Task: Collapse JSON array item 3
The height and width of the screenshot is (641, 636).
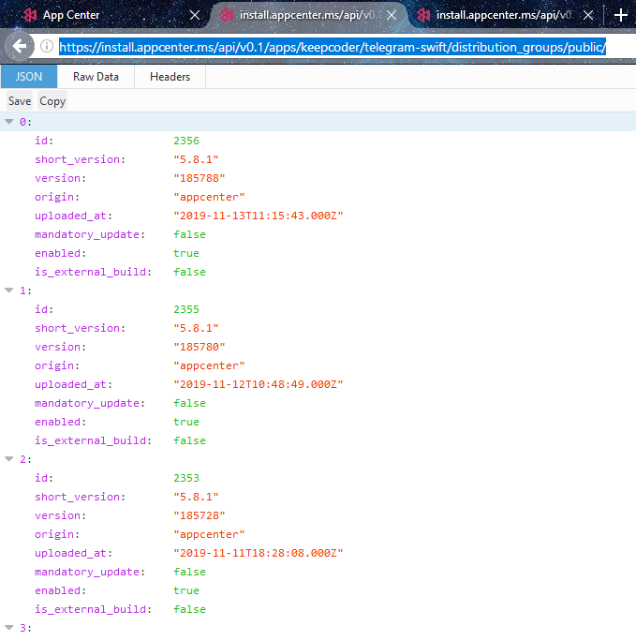Action: [9, 628]
